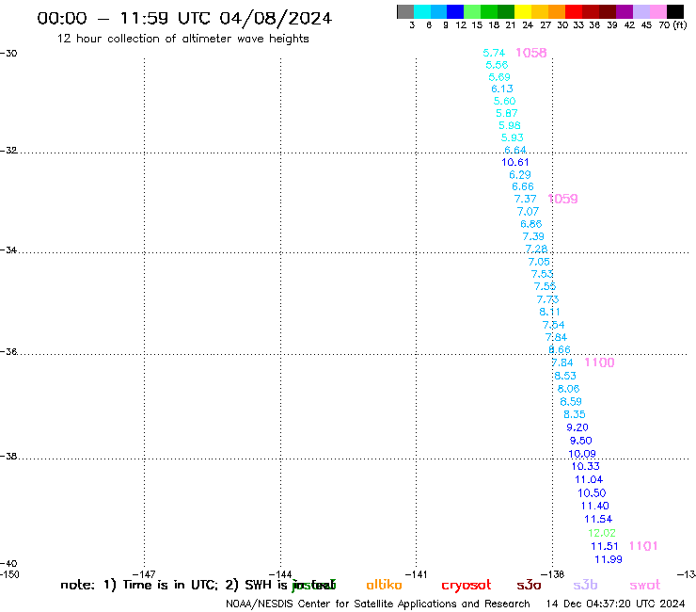Click the wave height value '9.50'

[x=581, y=441]
